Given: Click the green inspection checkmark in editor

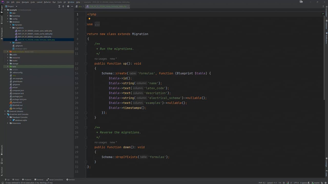Looking at the screenshot, I should pos(323,14).
